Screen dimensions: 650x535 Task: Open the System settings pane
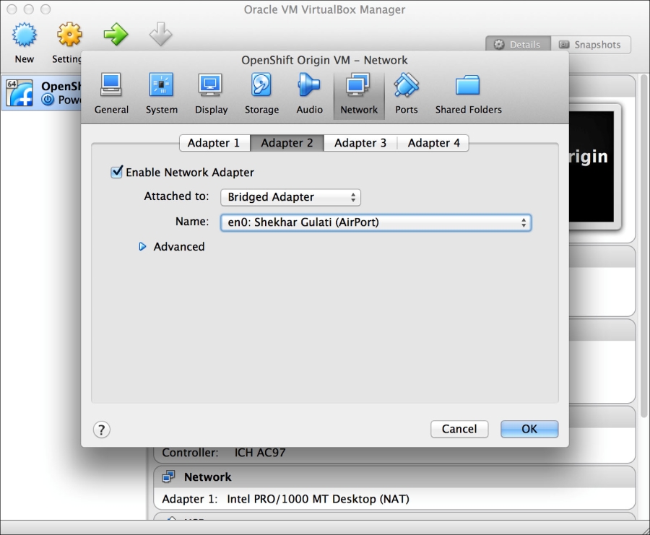(161, 94)
